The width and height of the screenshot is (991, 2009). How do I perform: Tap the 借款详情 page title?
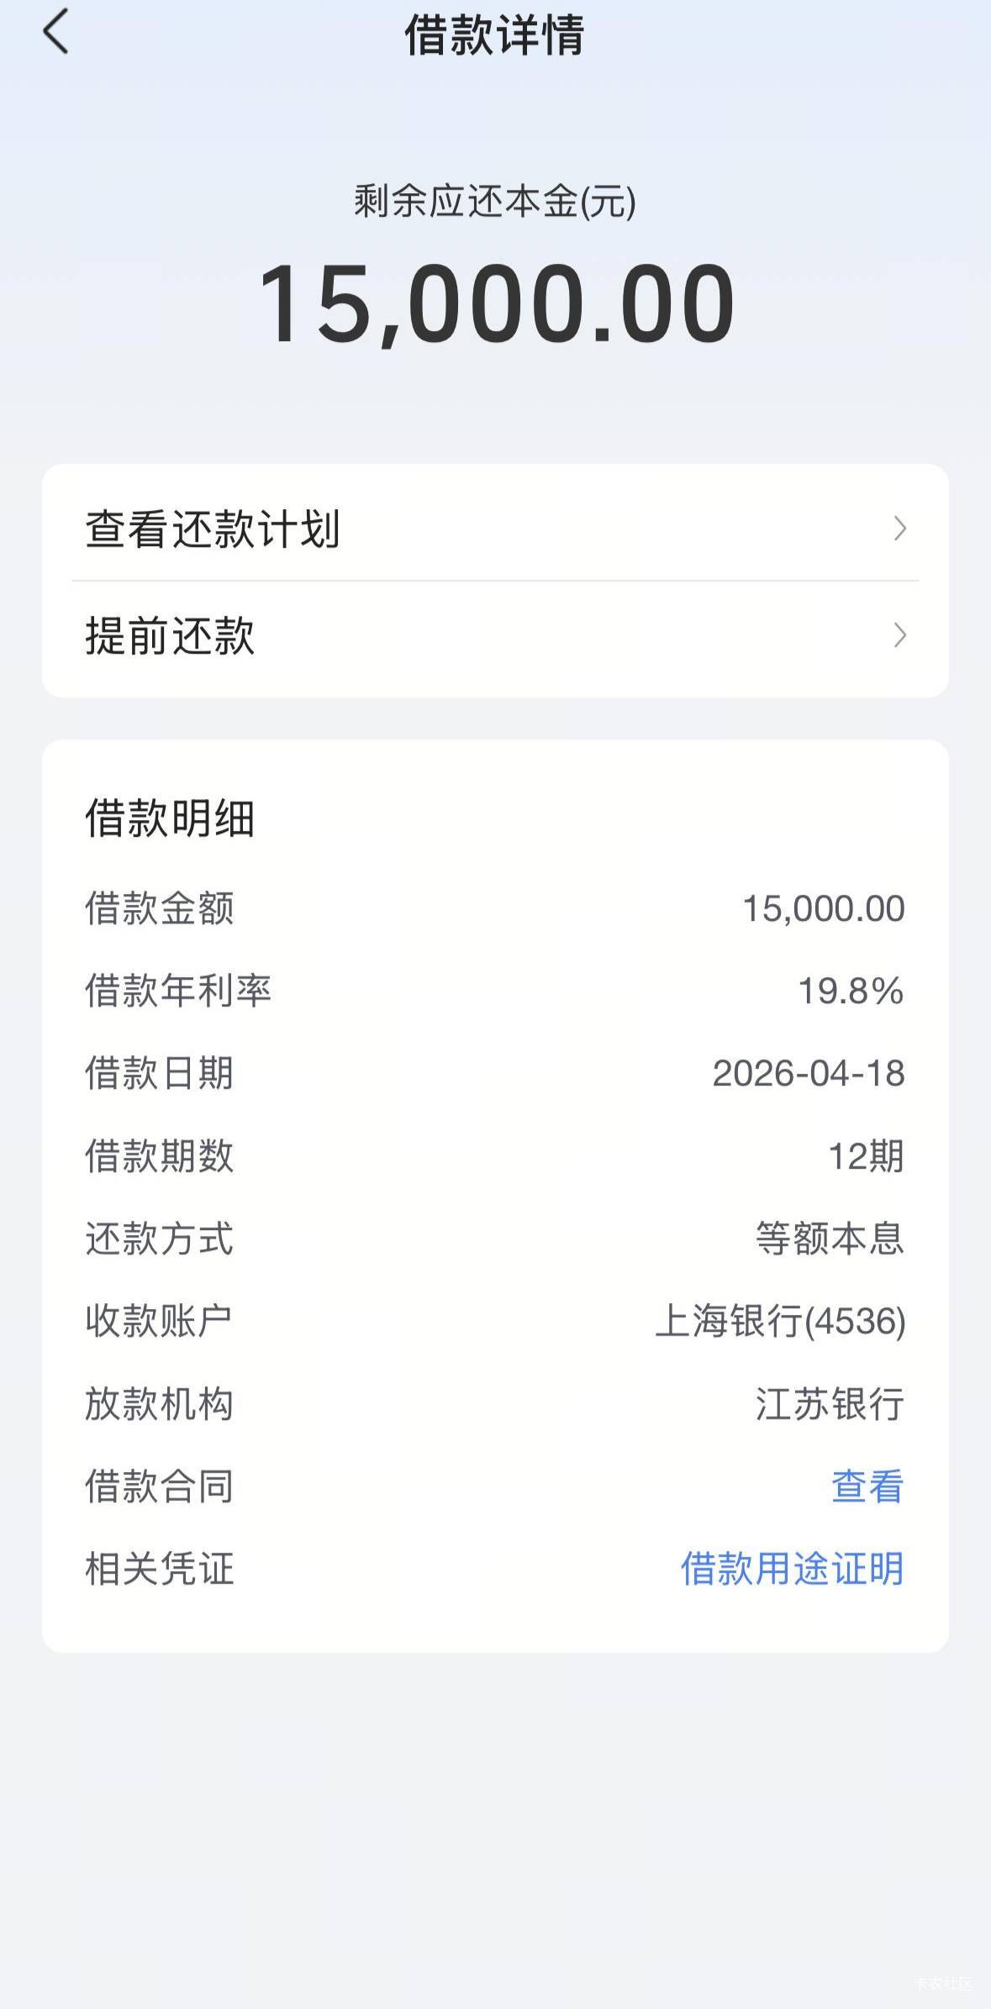pos(494,35)
